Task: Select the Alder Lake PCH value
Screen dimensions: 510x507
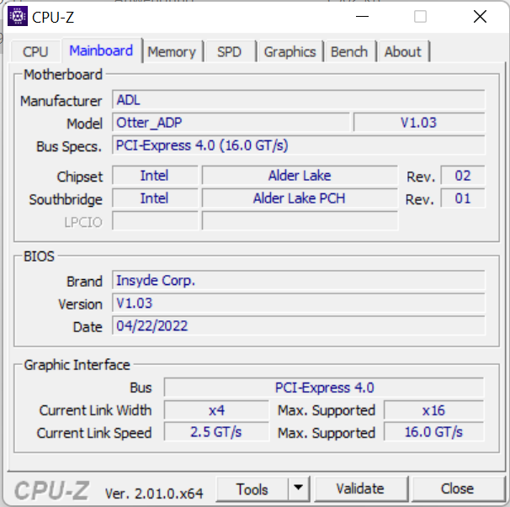Action: coord(300,198)
